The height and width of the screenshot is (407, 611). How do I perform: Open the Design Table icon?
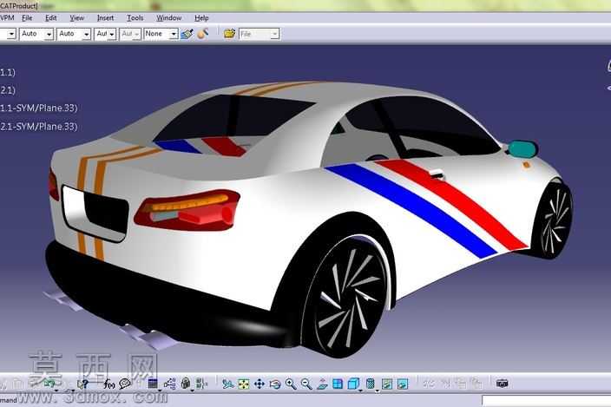(153, 384)
